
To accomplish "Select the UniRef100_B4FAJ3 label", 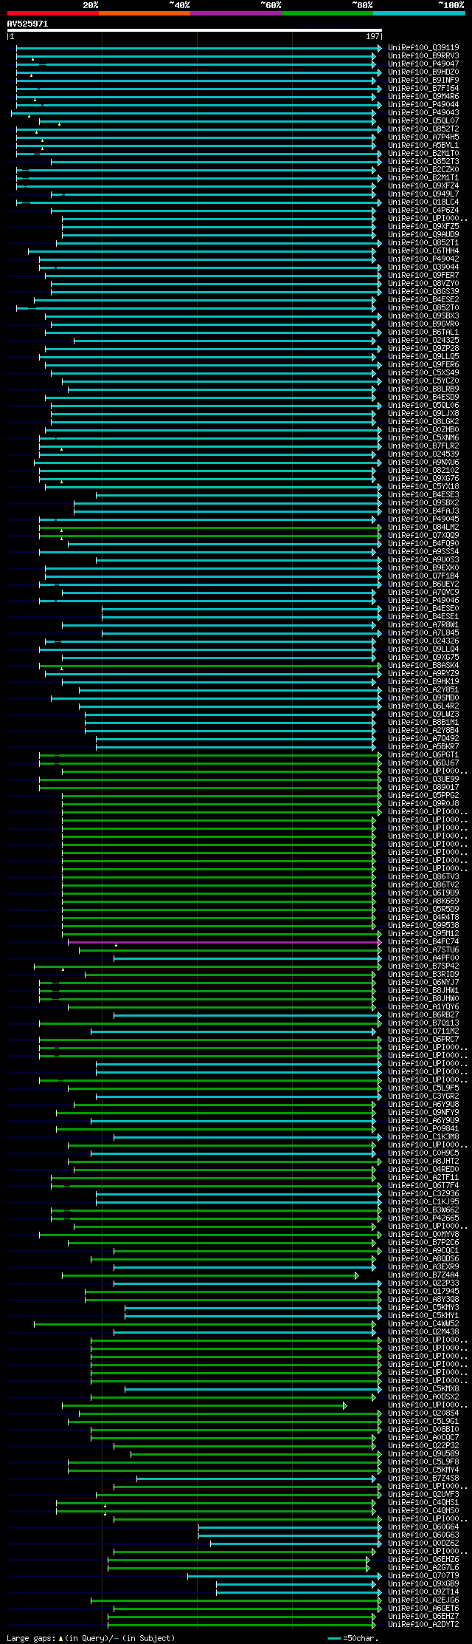I will pos(423,511).
